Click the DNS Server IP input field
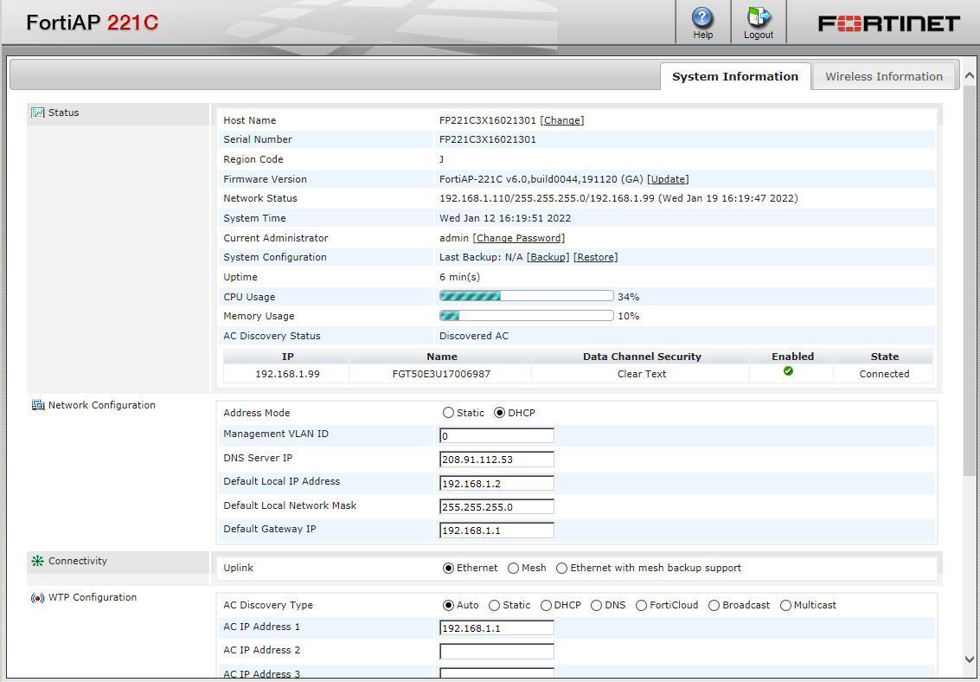The width and height of the screenshot is (980, 682). pyautogui.click(x=496, y=459)
